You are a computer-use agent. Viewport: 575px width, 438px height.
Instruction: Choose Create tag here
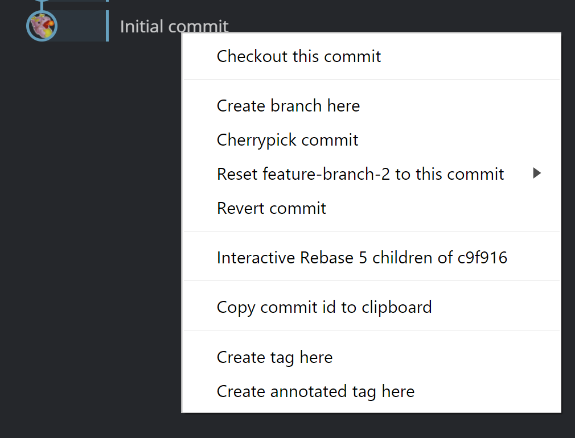coord(274,357)
